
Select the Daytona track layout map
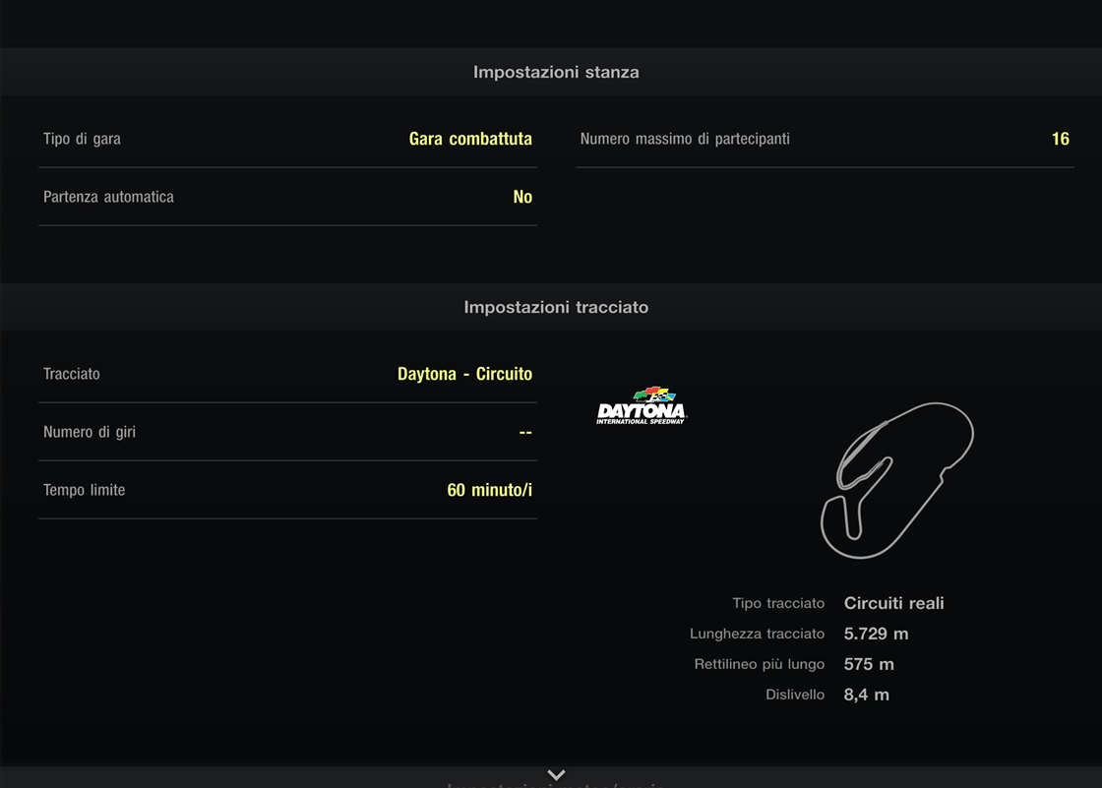tap(896, 479)
